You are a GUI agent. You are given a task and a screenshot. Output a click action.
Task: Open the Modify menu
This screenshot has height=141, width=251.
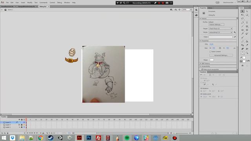point(30,3)
